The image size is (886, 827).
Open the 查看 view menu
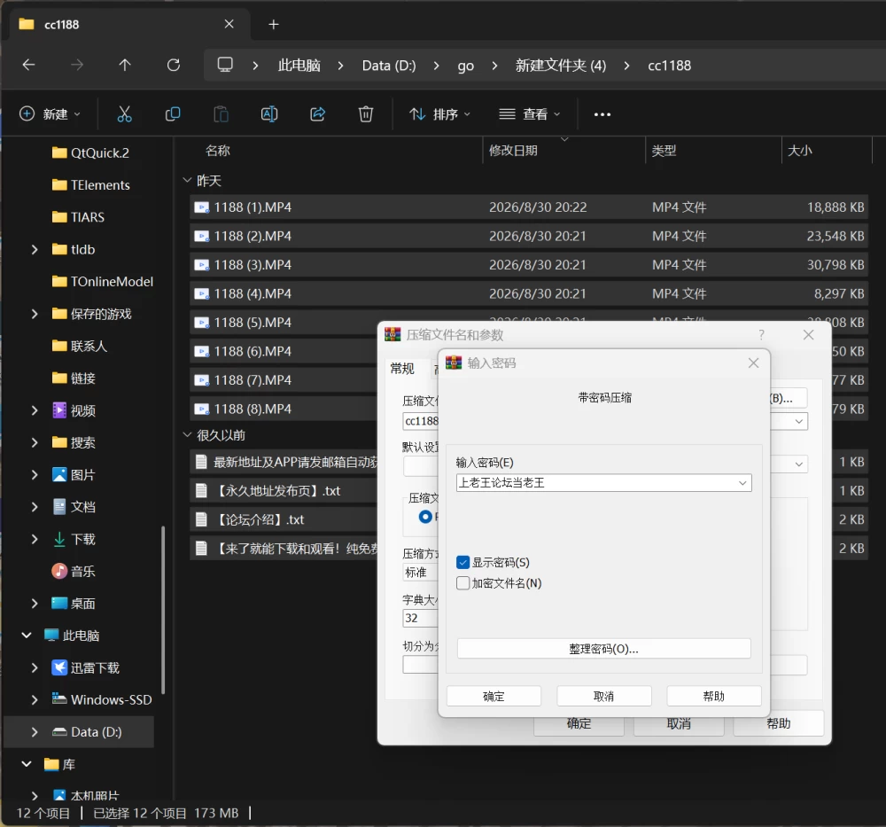[x=530, y=114]
